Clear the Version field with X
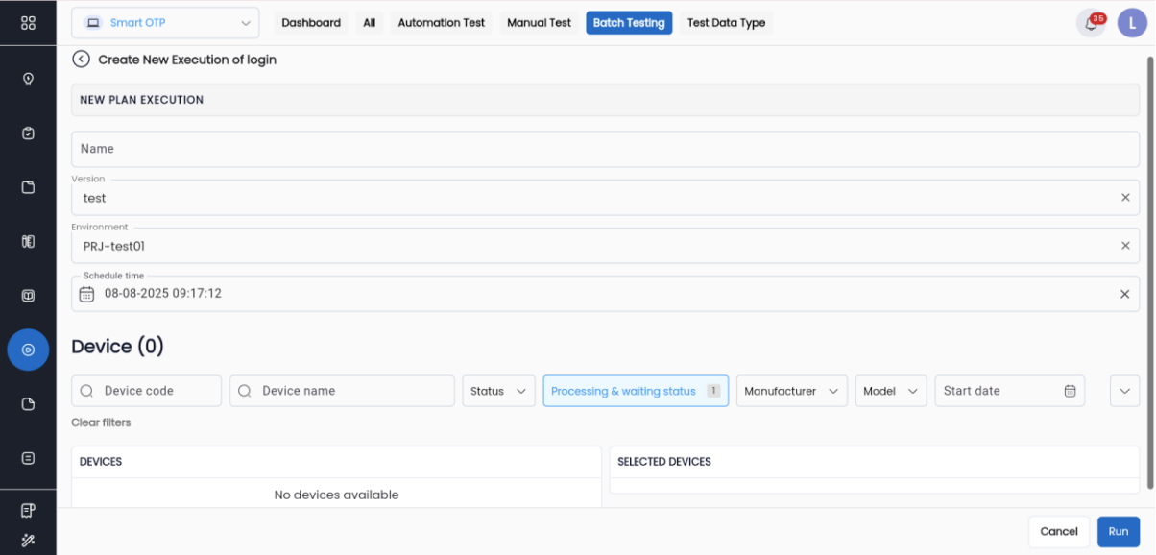Viewport: 1156px width, 555px height. pyautogui.click(x=1125, y=198)
